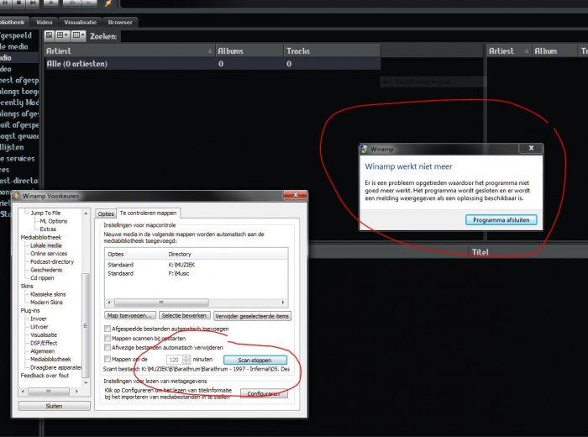Close the 'Winamp werkt niet meer' dialog

pos(531,148)
